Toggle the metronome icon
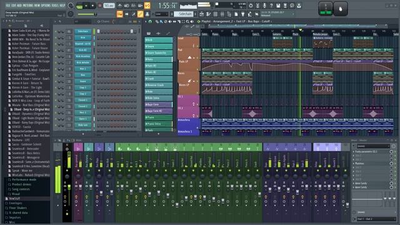 coord(119,6)
